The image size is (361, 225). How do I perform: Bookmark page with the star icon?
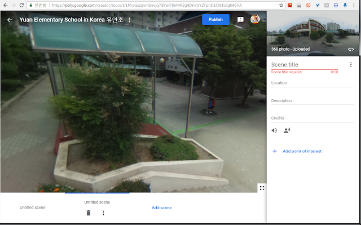281,5
